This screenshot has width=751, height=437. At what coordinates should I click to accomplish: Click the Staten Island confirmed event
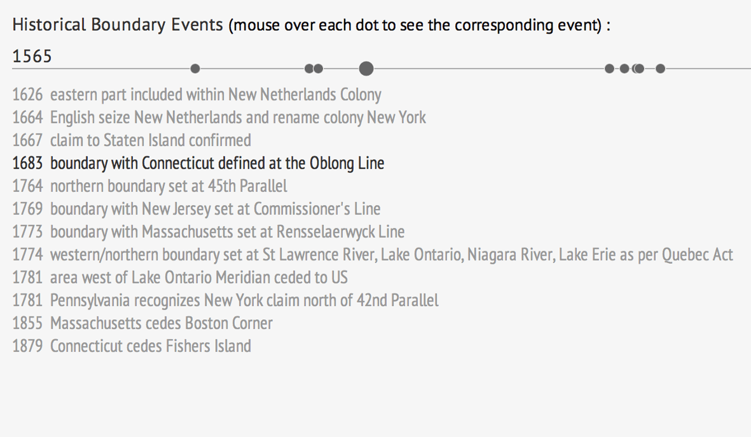point(132,140)
